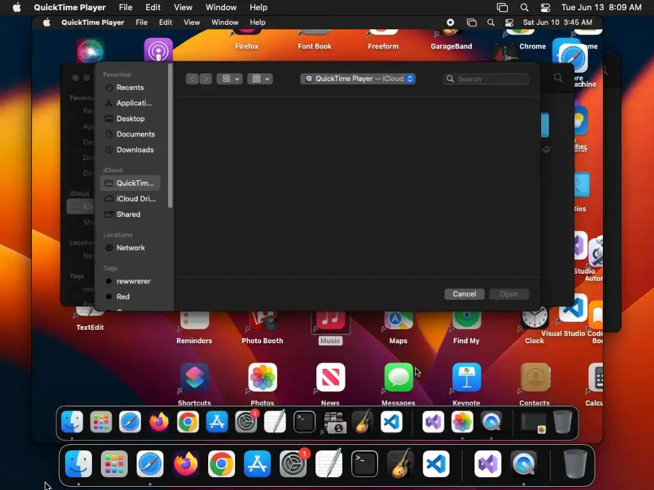Select Applications in the sidebar

(130, 103)
